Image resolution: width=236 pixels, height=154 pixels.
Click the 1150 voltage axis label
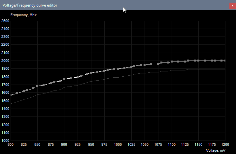tap(198, 144)
